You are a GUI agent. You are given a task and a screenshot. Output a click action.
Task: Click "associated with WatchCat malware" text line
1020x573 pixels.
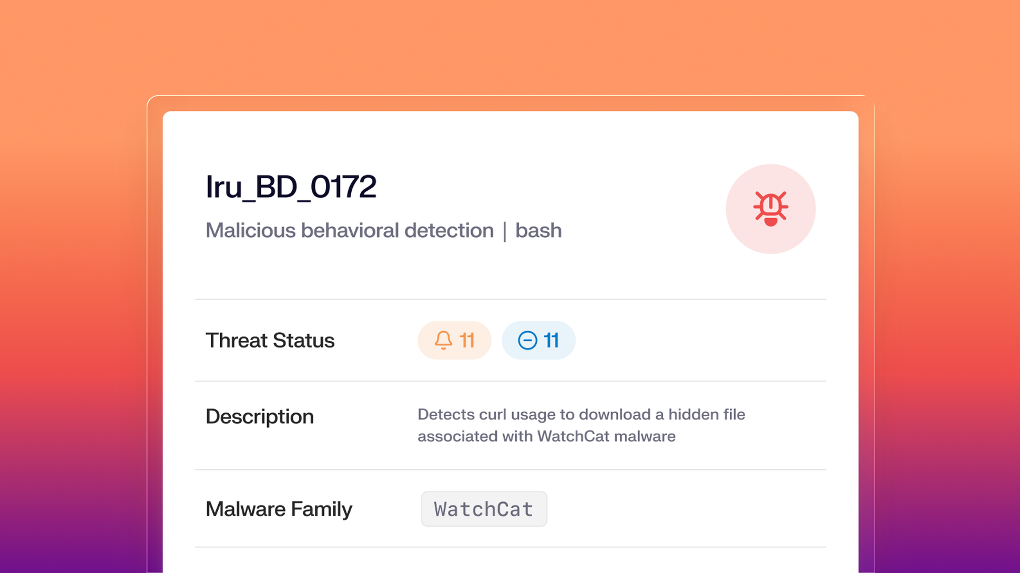tap(546, 436)
